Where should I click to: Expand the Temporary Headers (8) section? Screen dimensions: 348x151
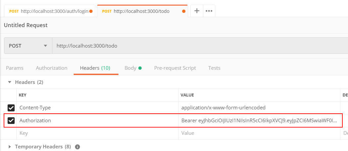point(9,147)
